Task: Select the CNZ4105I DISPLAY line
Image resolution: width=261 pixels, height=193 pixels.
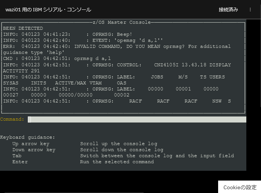Action: click(x=117, y=65)
